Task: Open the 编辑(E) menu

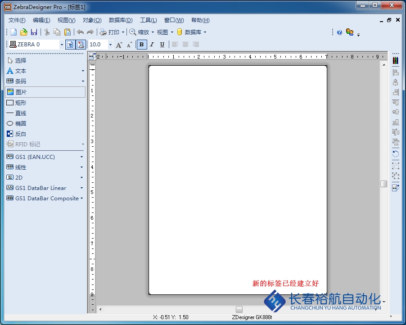Action: (41, 20)
